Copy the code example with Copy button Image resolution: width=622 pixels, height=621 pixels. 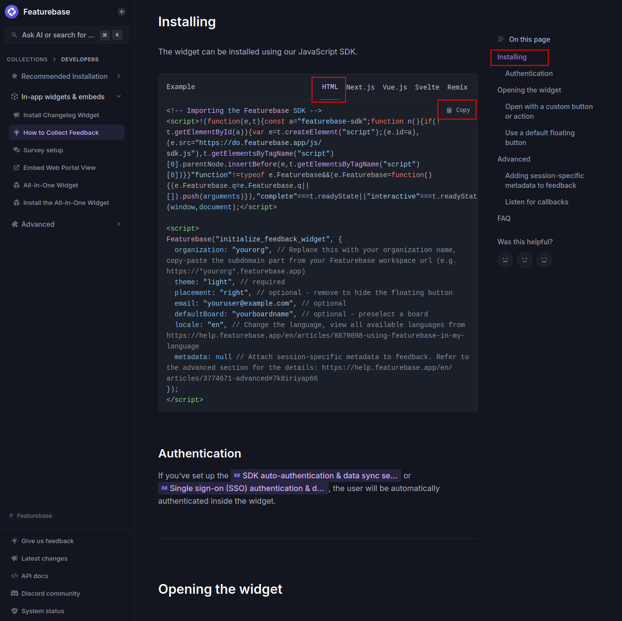pos(458,110)
